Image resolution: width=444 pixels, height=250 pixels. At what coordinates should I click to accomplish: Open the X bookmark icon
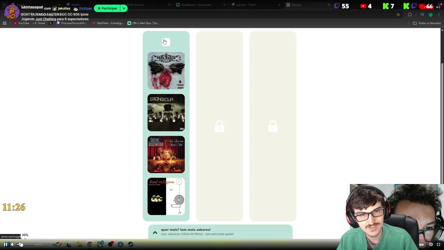(51, 23)
